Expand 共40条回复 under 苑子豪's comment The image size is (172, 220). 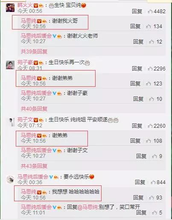(x=34, y=109)
